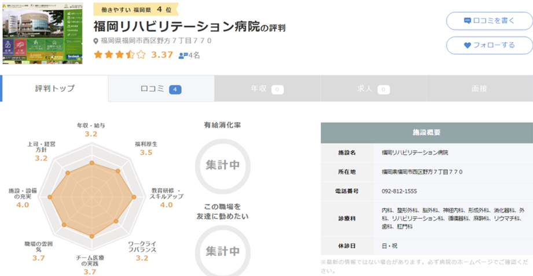Click the 所在地 address value in the table

point(422,172)
